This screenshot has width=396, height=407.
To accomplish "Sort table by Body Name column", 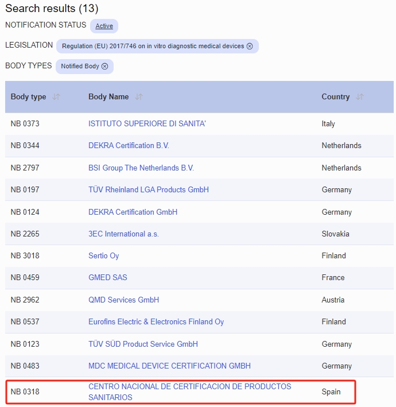I will [x=139, y=97].
